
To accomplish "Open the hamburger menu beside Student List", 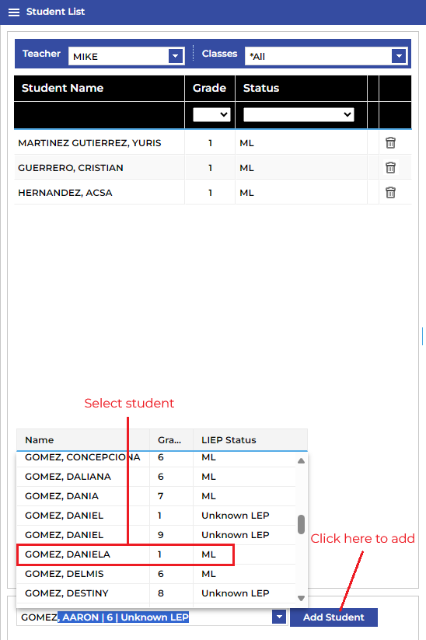I will (x=14, y=12).
